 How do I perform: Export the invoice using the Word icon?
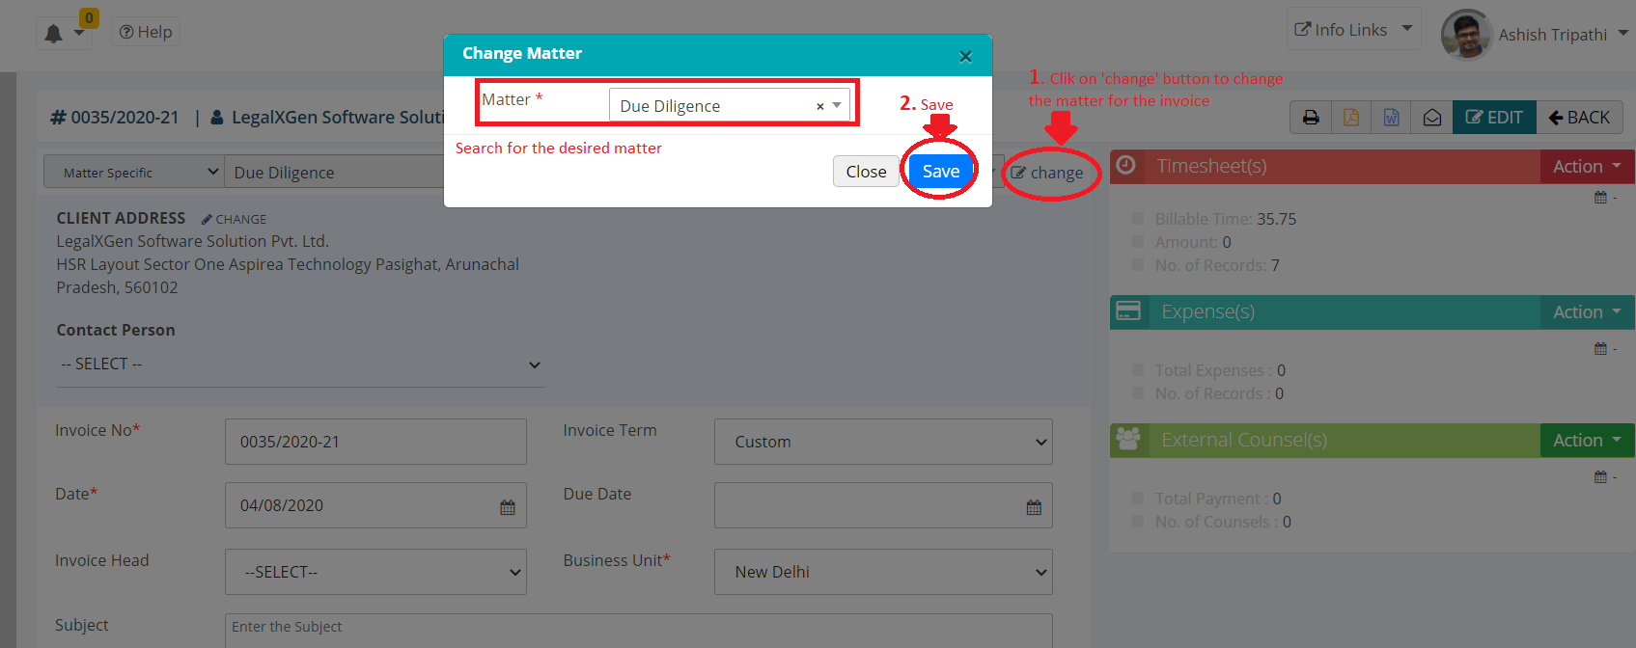click(x=1391, y=118)
